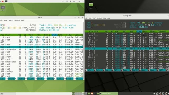
Task: Select the highlighted PID 1154 row in right htop
Action: 127,49
